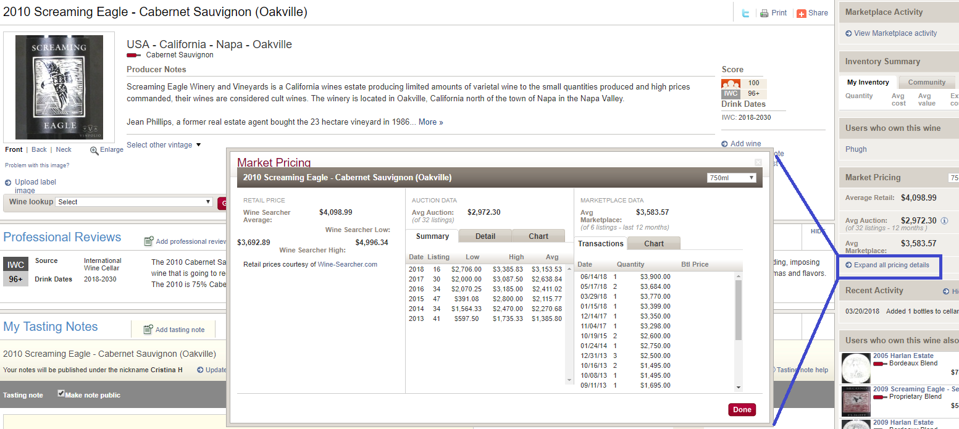Select the My Inventory tab
This screenshot has width=959, height=429.
click(868, 82)
